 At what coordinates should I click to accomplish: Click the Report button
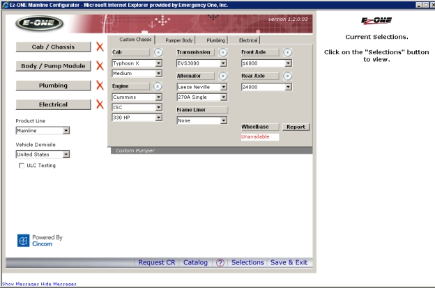pos(296,127)
